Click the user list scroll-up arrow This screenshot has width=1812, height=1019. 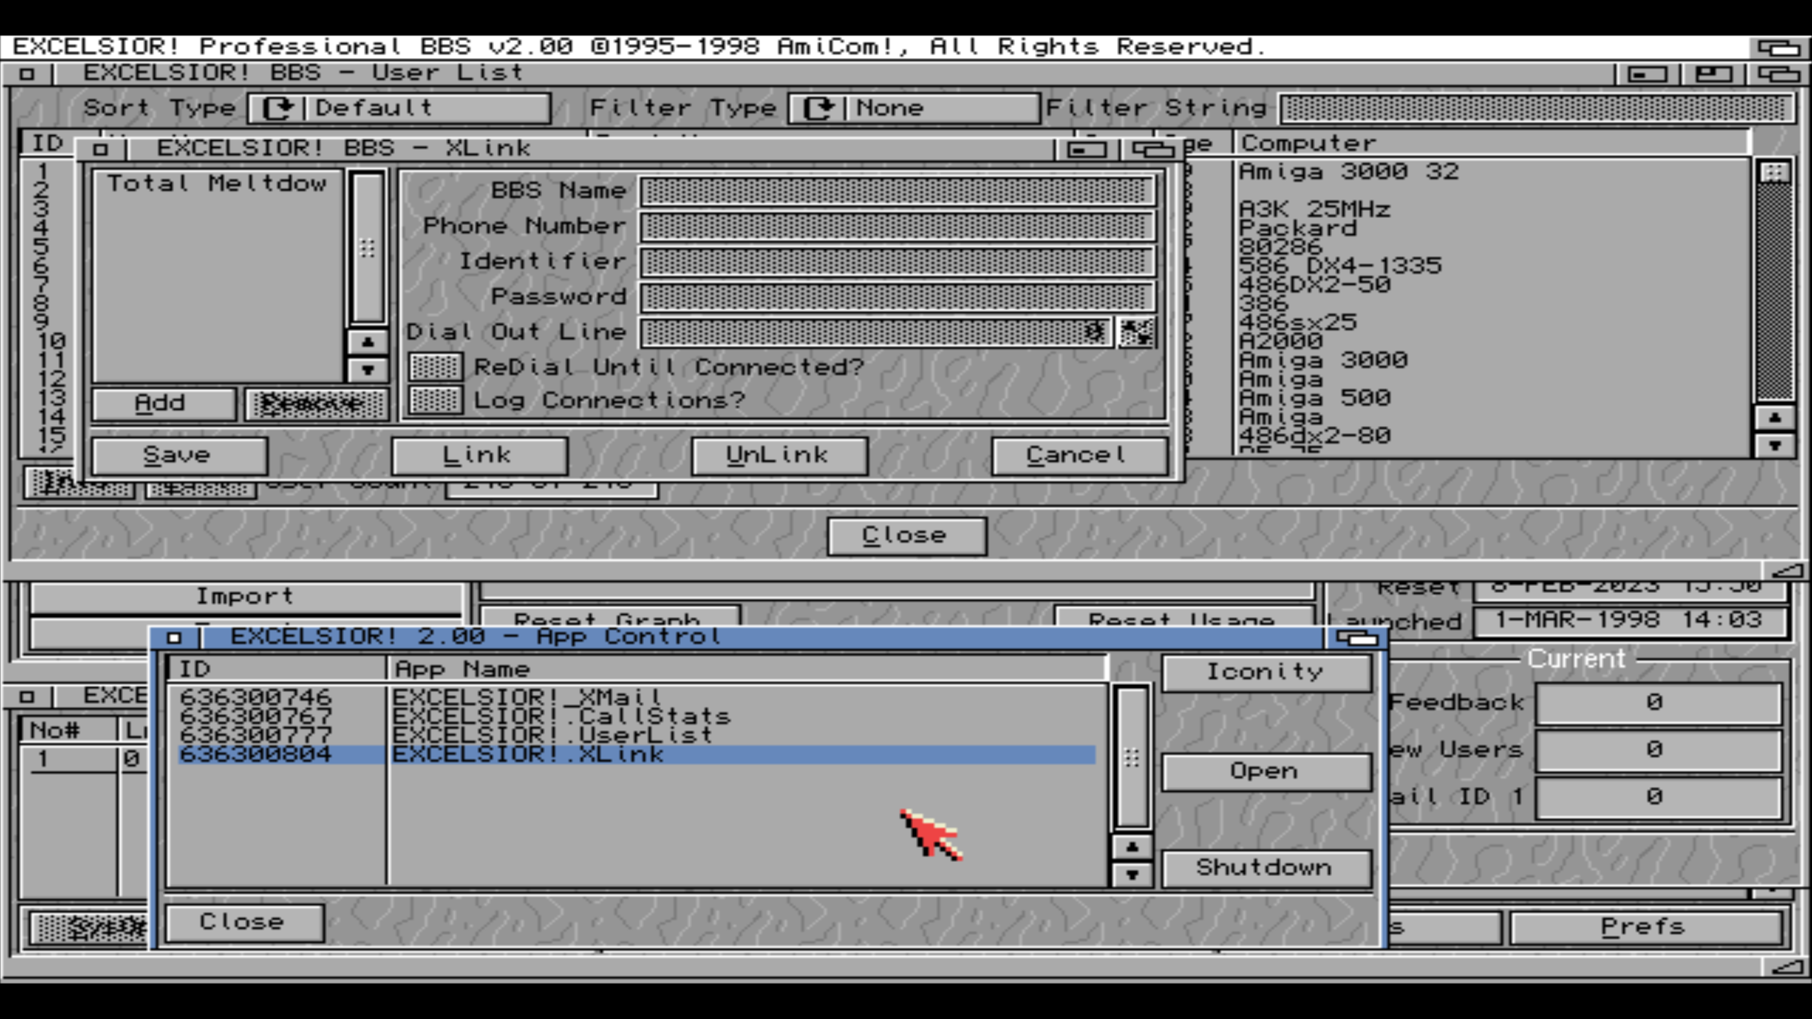click(1774, 418)
